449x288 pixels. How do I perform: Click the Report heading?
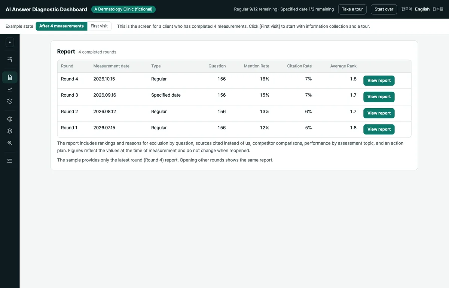coord(66,52)
